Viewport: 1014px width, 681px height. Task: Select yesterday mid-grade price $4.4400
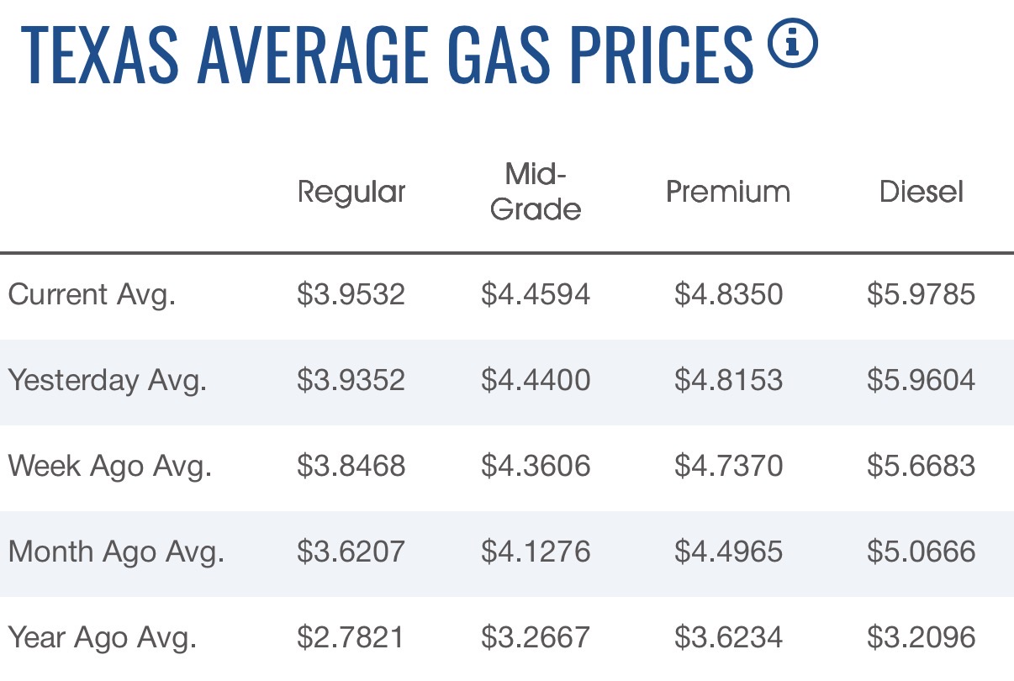click(536, 380)
